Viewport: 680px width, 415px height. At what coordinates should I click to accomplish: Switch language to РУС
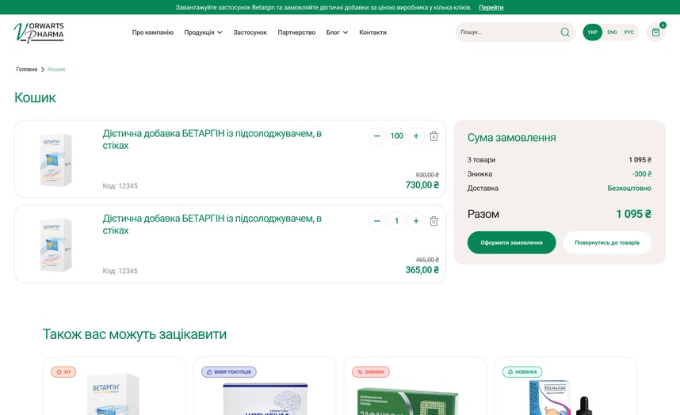coord(628,32)
